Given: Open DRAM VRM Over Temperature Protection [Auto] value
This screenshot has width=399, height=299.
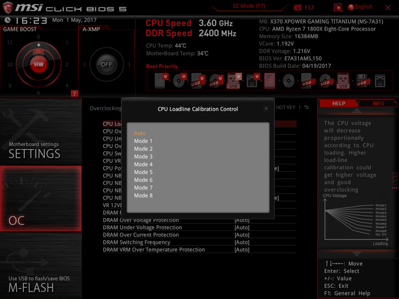Looking at the screenshot, I should [242, 250].
